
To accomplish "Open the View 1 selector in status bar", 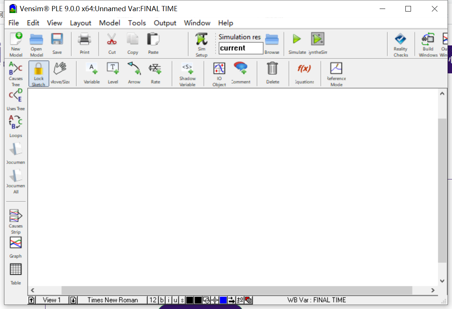I will 52,300.
